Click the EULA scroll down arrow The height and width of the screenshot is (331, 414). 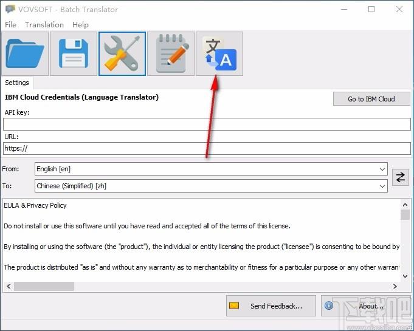click(405, 276)
